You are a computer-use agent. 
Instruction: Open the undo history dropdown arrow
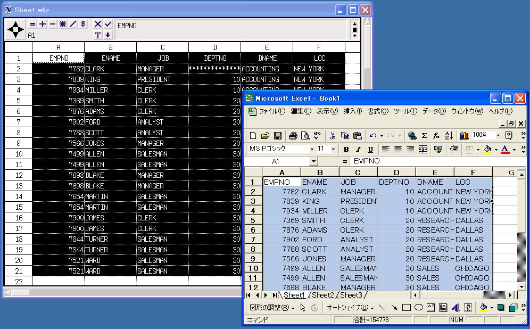pyautogui.click(x=382, y=136)
